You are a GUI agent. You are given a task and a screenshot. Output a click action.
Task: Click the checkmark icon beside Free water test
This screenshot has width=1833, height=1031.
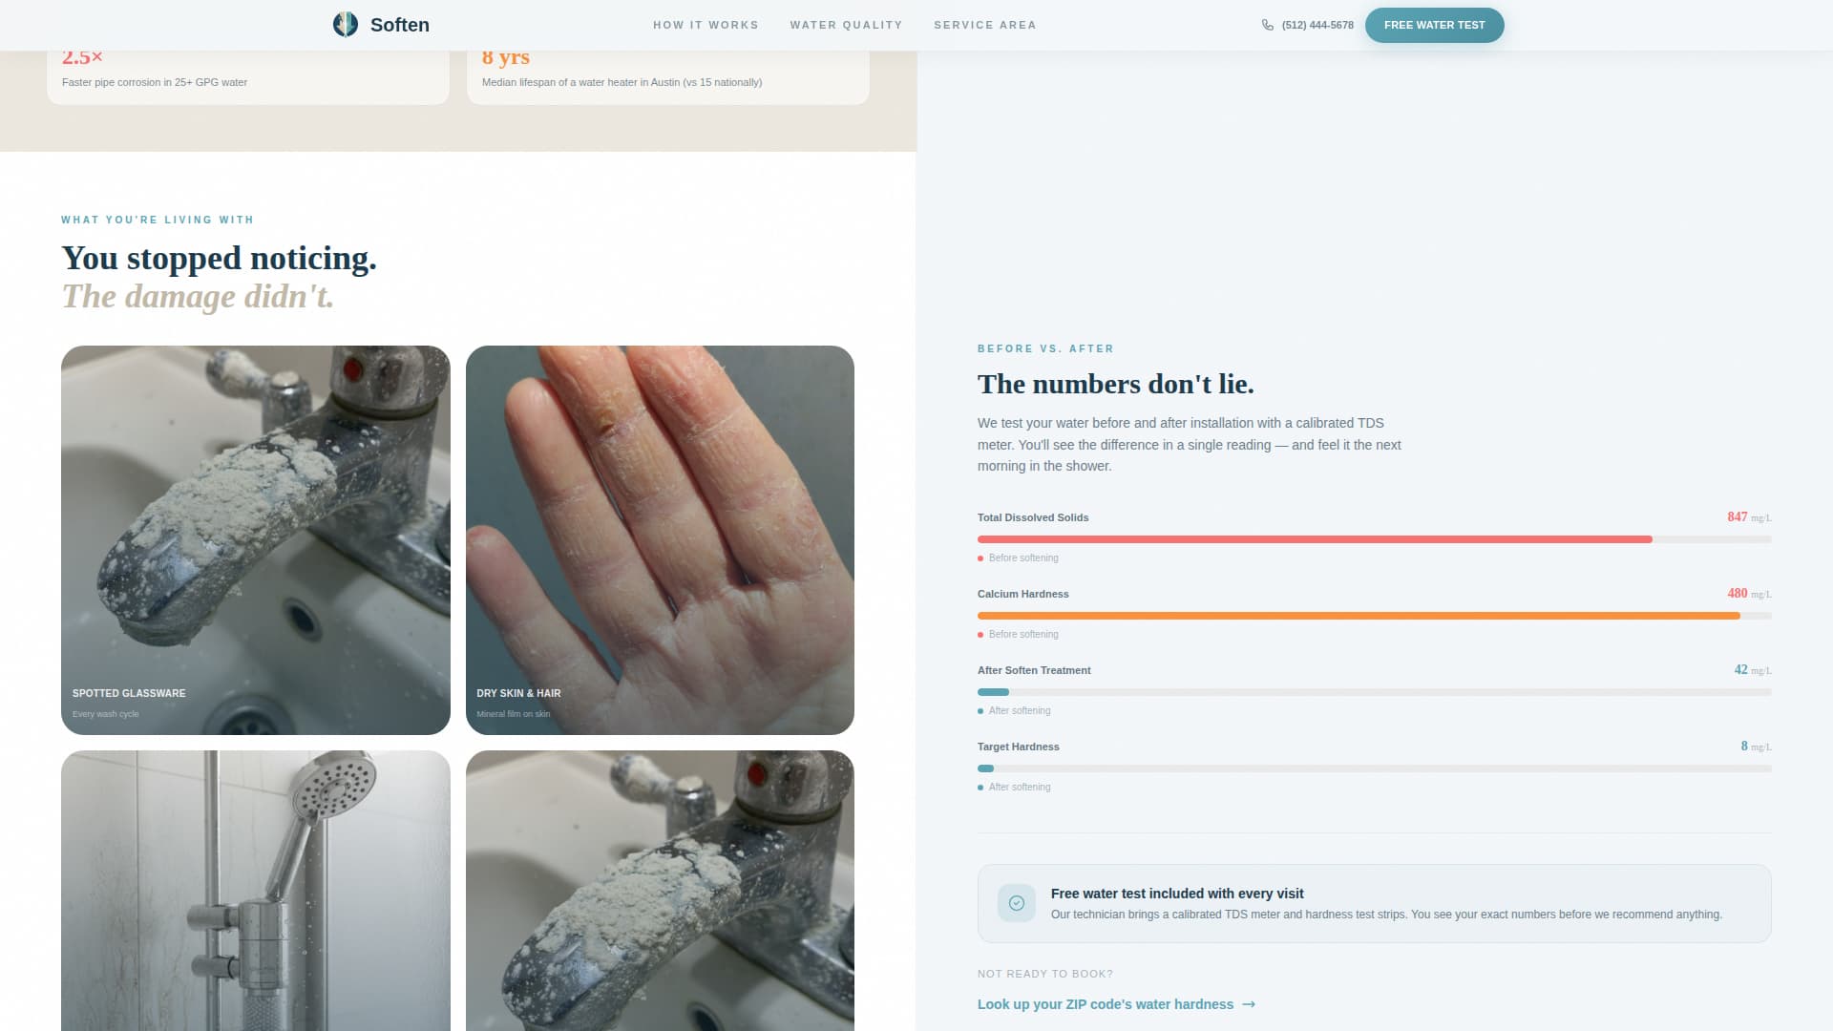(1017, 903)
